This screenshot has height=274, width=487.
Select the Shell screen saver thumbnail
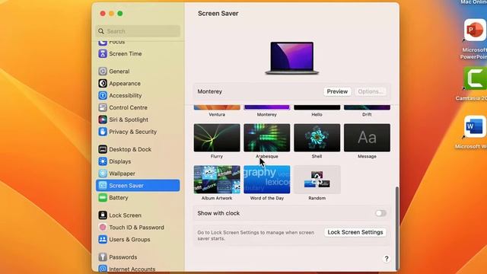(317, 138)
